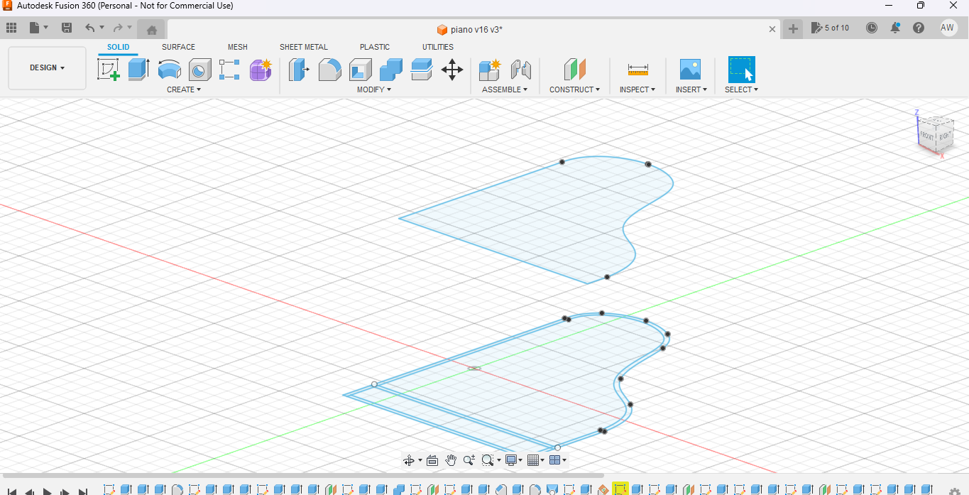The height and width of the screenshot is (495, 969).
Task: Click the Measure ruler icon
Action: [637, 70]
